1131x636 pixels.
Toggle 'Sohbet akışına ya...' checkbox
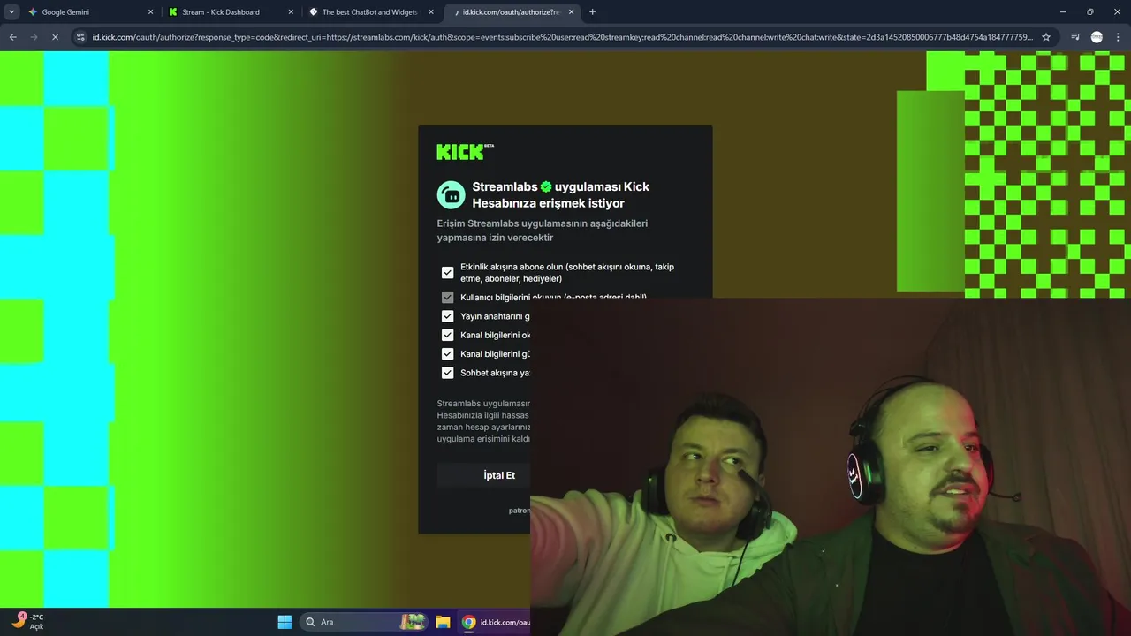pos(447,373)
